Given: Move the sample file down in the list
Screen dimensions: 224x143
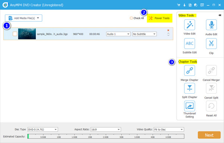Looking at the screenshot, I should [x=168, y=35].
